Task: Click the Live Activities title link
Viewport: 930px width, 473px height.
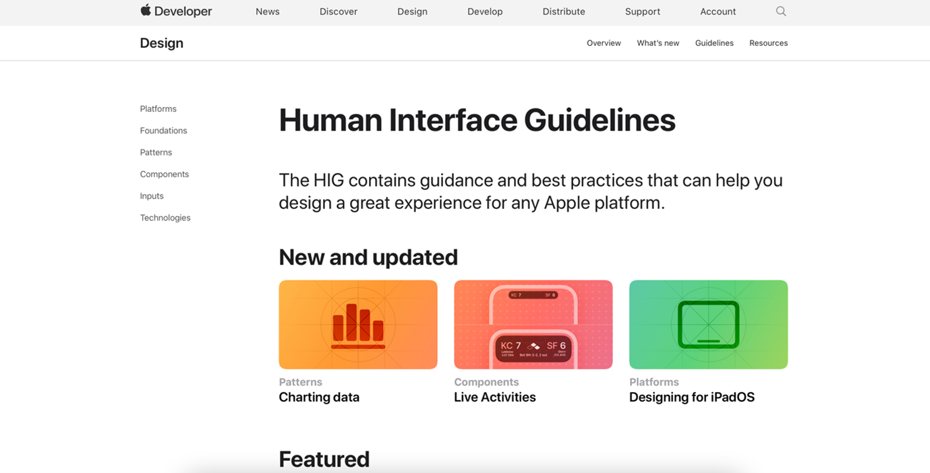Action: [x=495, y=398]
